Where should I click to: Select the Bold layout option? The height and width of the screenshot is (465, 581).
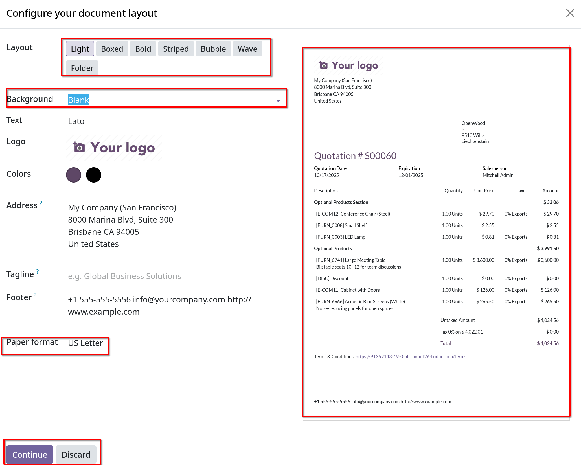pos(143,49)
